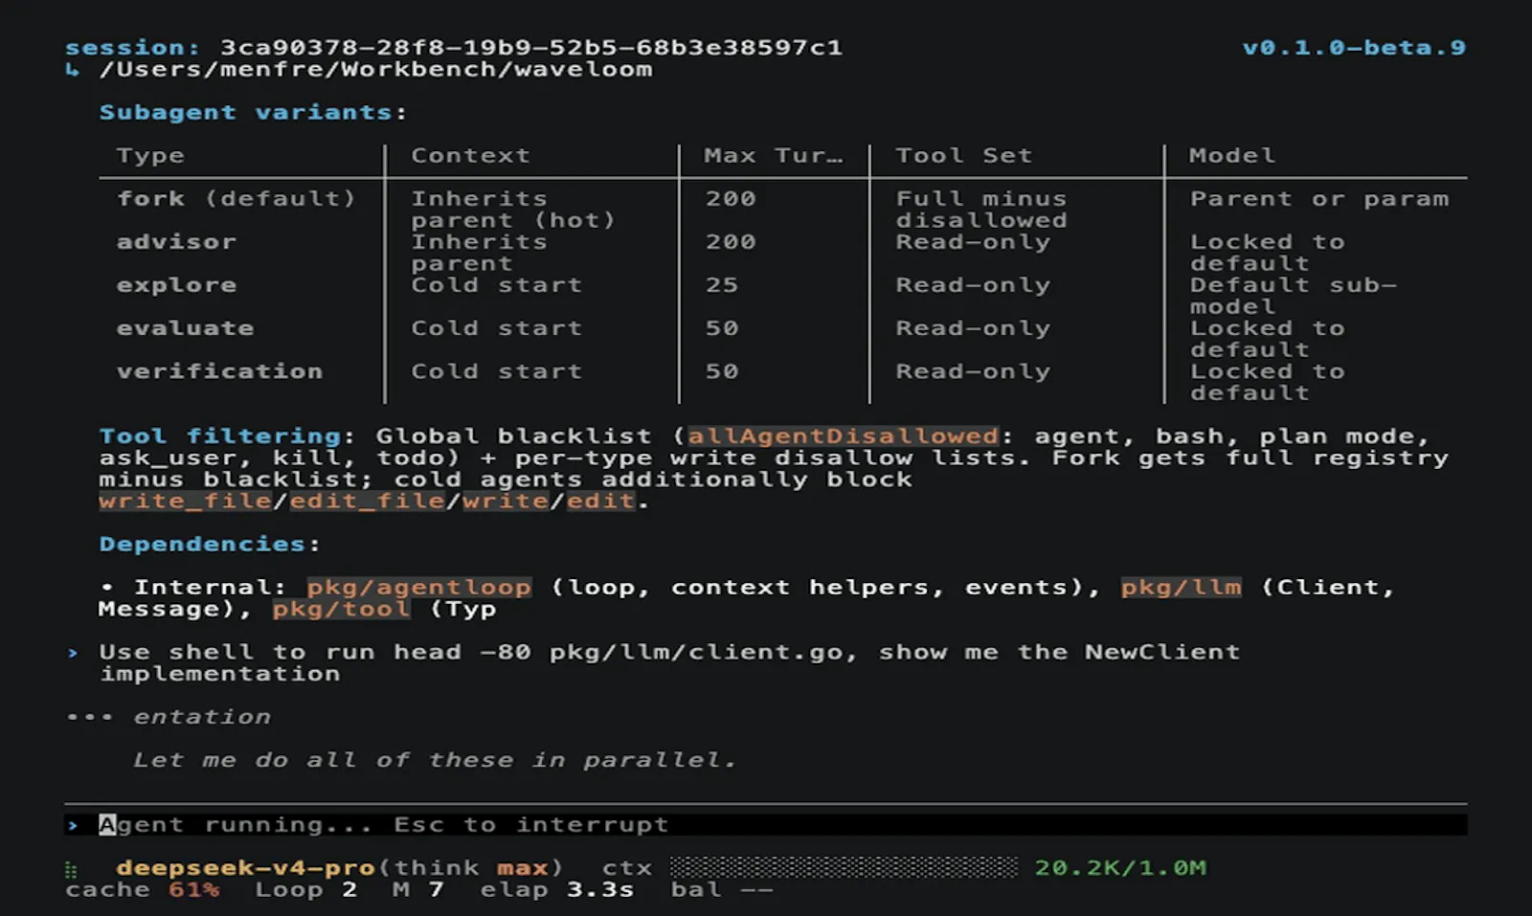1532x916 pixels.
Task: Click the three-dot thinking indicator
Action: click(90, 717)
